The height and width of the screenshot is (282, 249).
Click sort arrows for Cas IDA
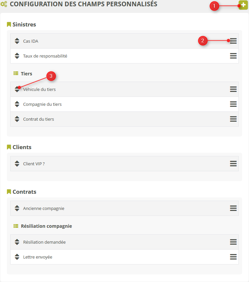pyautogui.click(x=17, y=41)
